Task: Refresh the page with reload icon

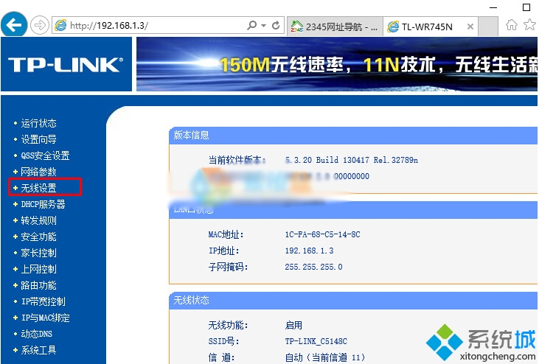Action: (276, 25)
